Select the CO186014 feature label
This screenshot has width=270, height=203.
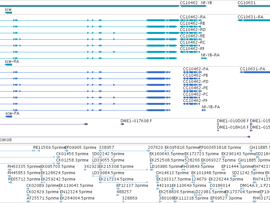(220, 186)
